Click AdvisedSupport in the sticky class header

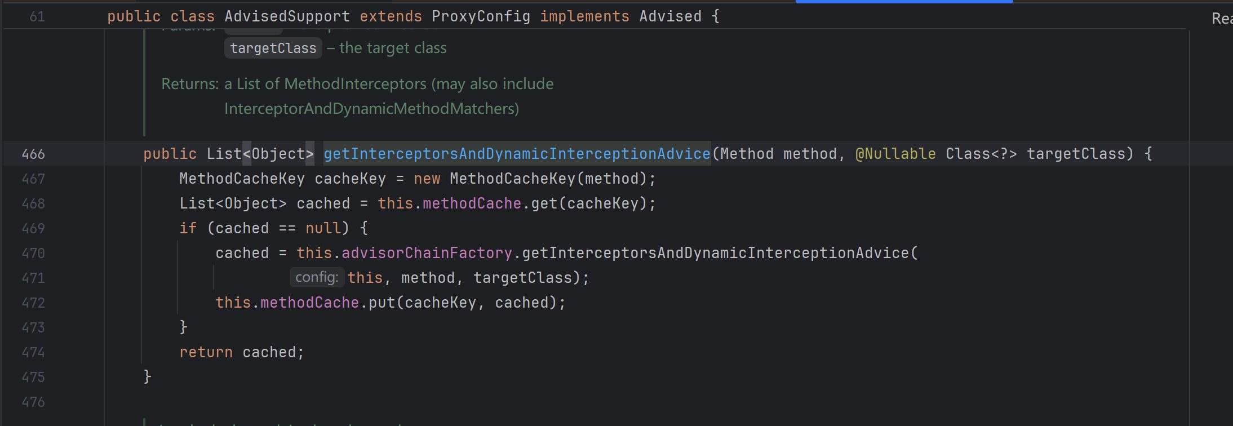click(x=287, y=16)
